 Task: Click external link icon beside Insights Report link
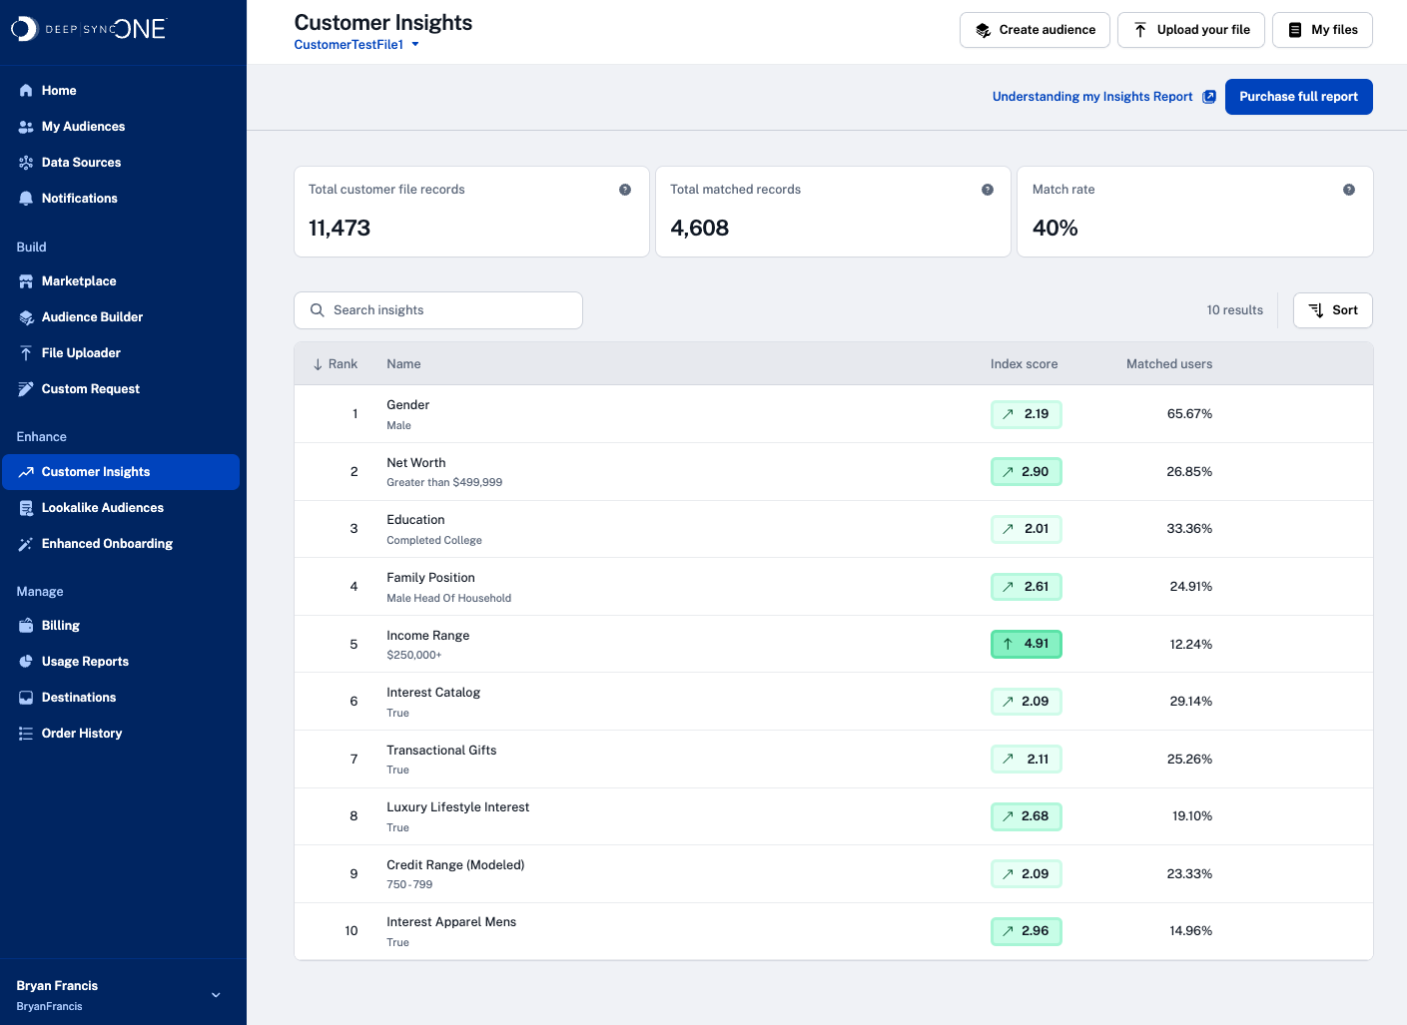point(1209,97)
